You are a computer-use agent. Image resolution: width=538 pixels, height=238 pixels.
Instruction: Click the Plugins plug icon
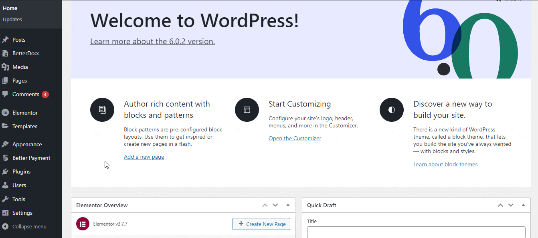coord(5,171)
